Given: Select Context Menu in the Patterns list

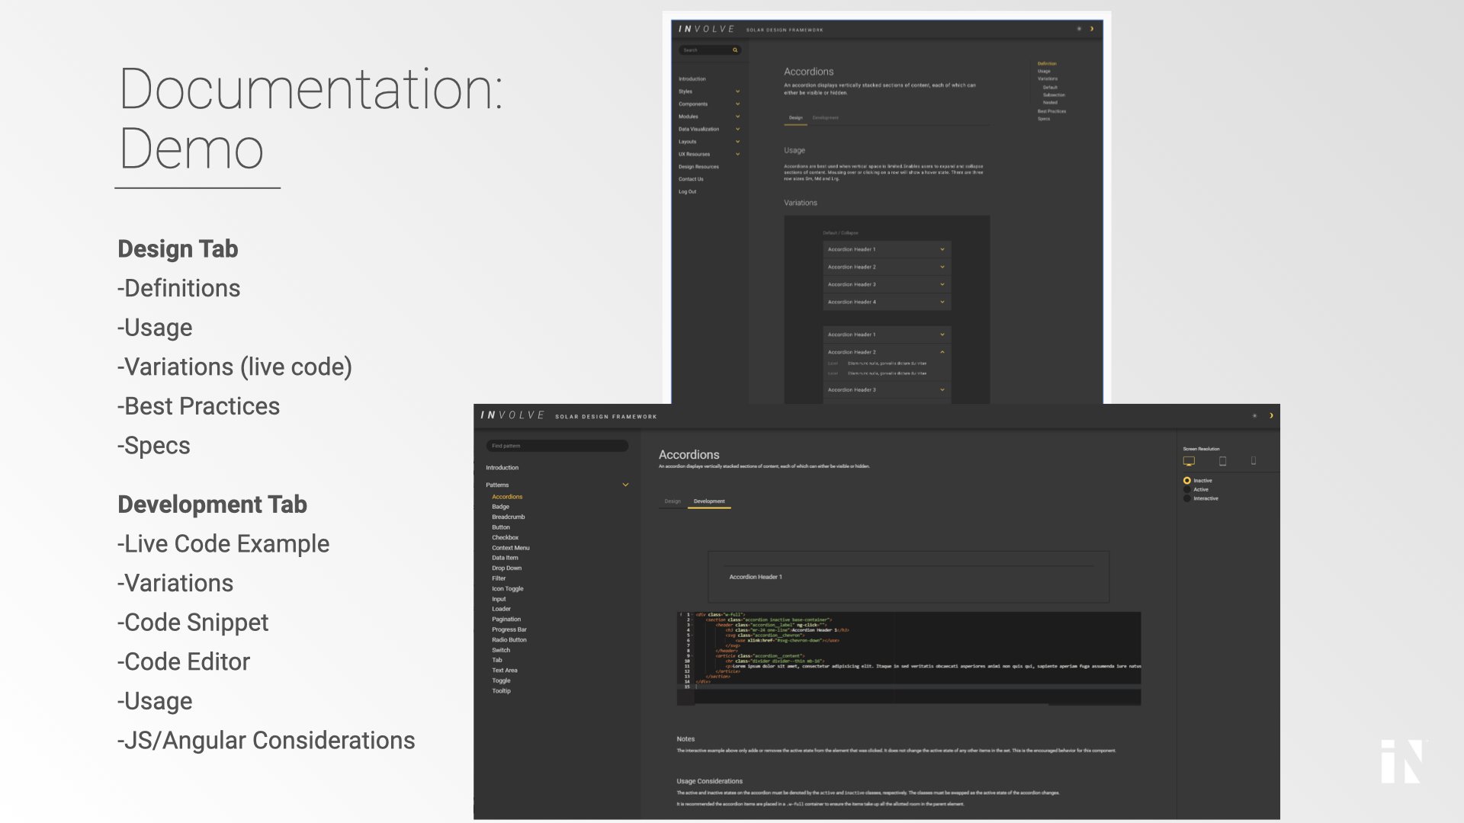Looking at the screenshot, I should tap(510, 548).
